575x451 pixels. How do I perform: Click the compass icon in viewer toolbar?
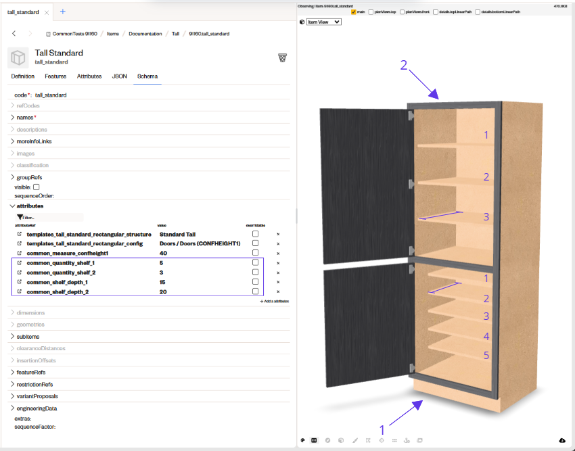pos(327,440)
